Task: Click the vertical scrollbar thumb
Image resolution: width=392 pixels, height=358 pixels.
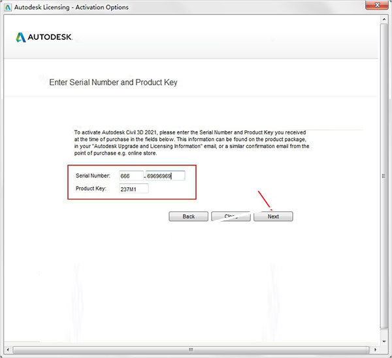Action: click(384, 176)
